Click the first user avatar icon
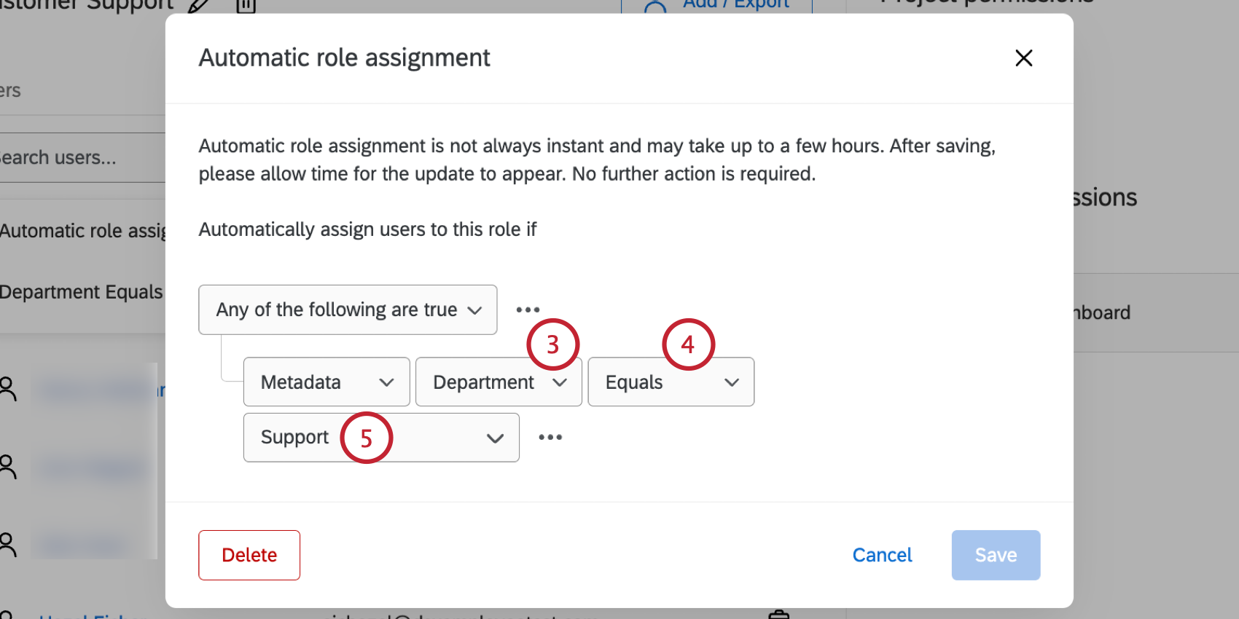Image resolution: width=1239 pixels, height=619 pixels. pos(8,388)
